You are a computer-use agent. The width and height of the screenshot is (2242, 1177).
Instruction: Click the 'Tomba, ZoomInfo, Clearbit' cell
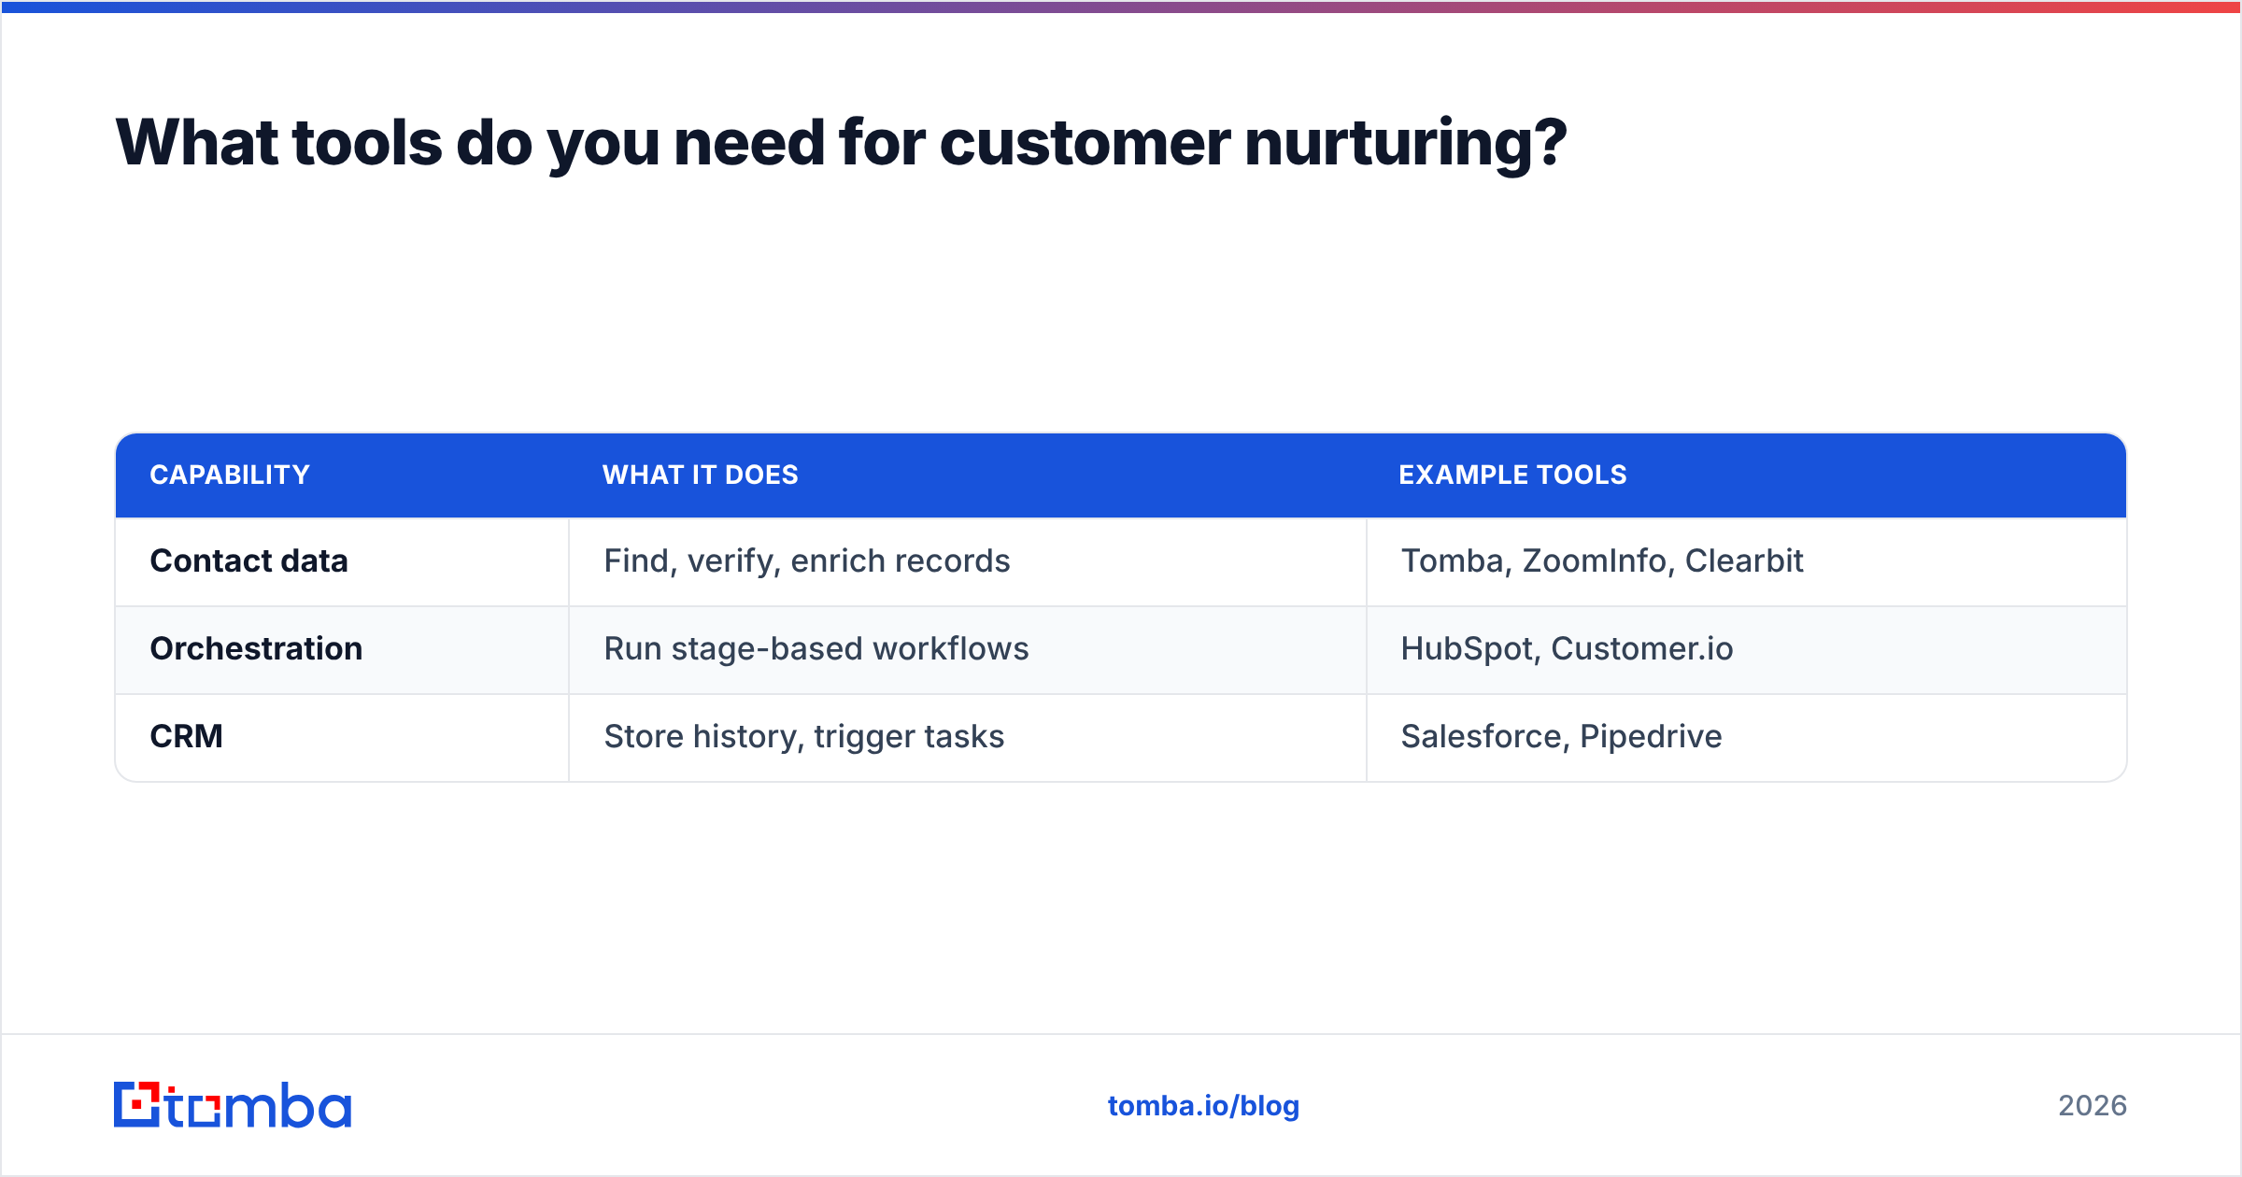pyautogui.click(x=1746, y=561)
